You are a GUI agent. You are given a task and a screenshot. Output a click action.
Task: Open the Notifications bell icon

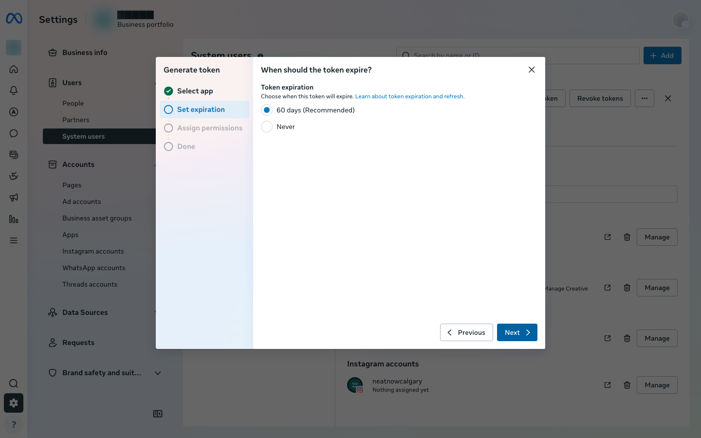tap(14, 91)
